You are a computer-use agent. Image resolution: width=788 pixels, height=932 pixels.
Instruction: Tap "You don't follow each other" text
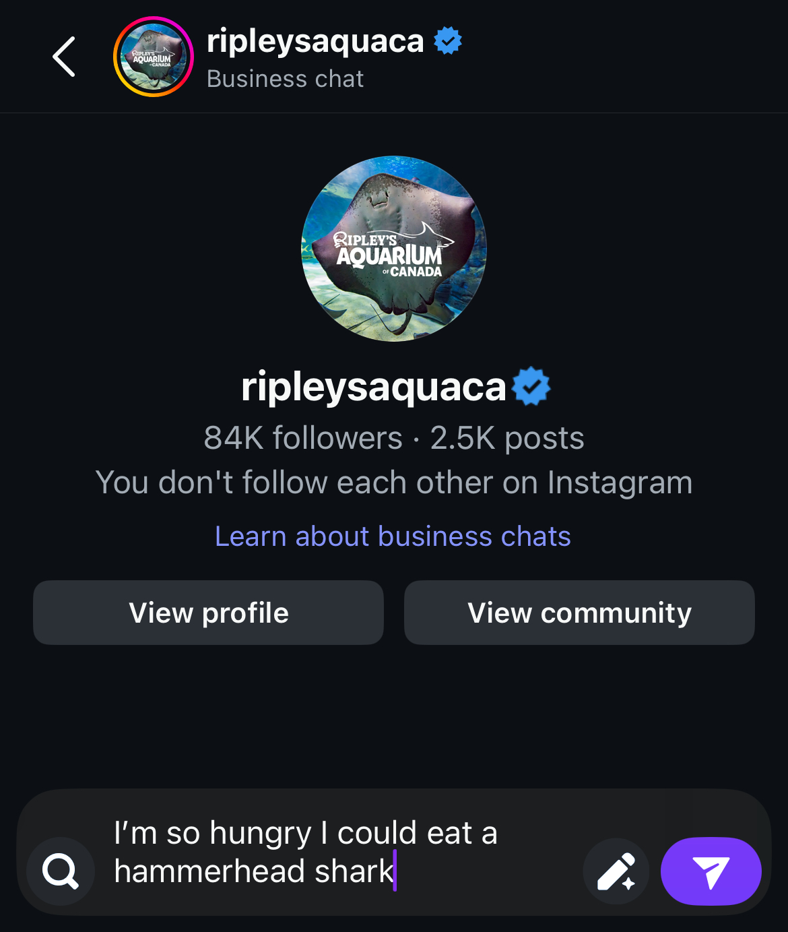[393, 483]
